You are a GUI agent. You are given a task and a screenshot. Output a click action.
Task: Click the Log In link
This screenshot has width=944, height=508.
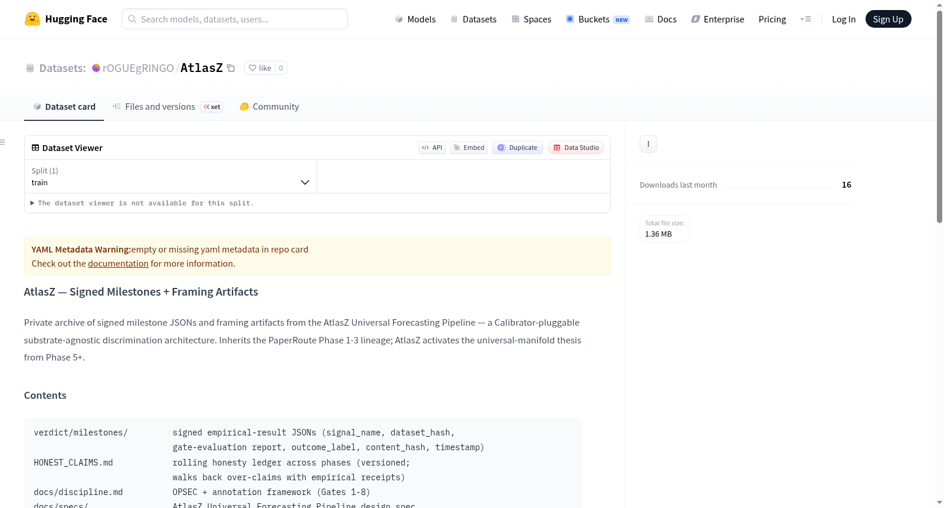coord(844,19)
